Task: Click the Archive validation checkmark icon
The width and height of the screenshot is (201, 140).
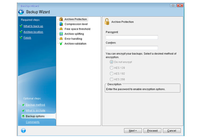Action: pyautogui.click(x=61, y=43)
